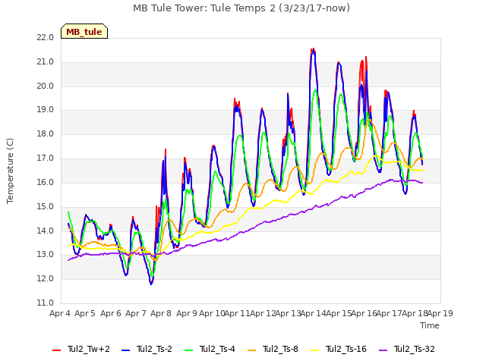
Task: Click the Apr 6 x-axis label
Action: pos(111,313)
